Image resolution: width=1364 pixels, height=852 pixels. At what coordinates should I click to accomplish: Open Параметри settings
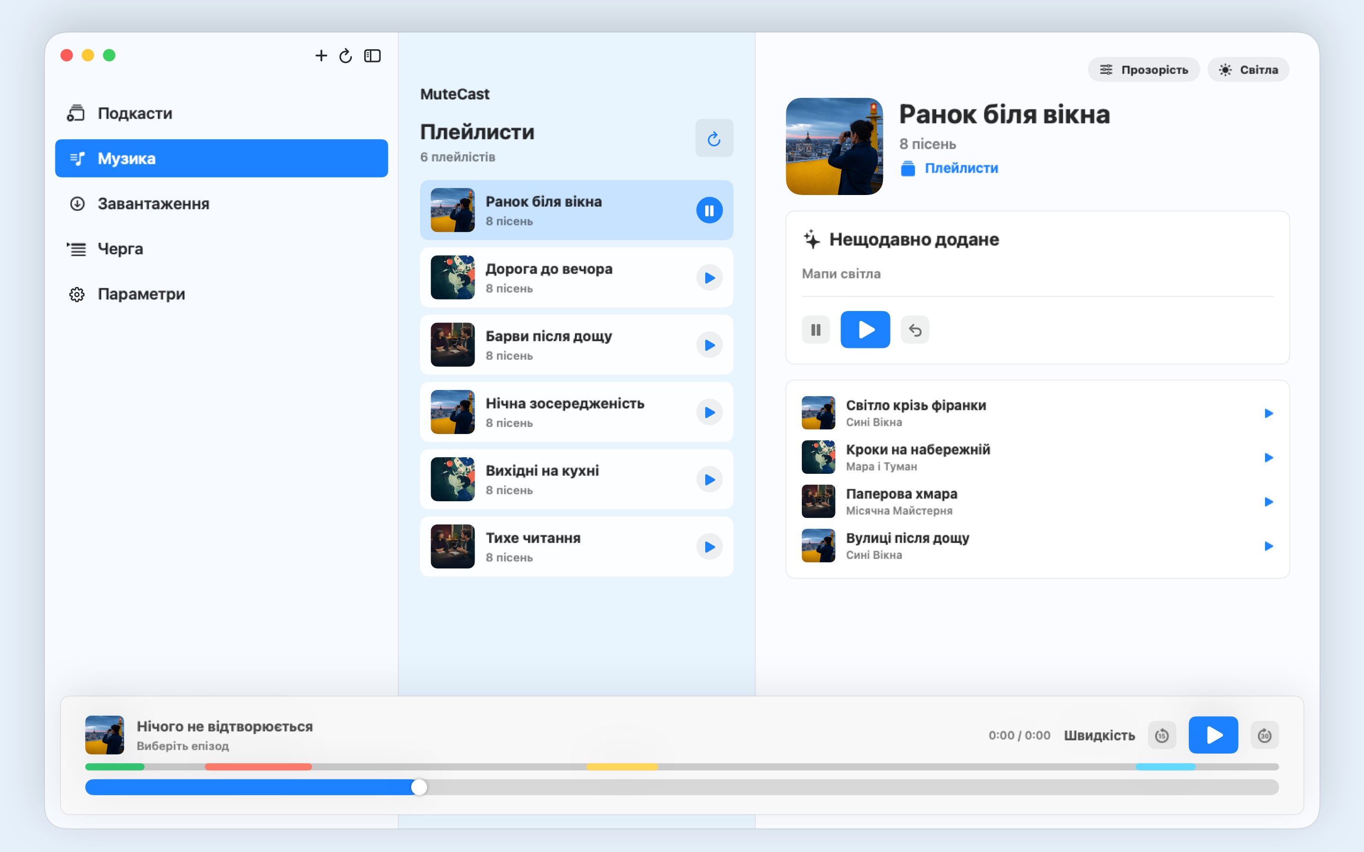tap(222, 293)
